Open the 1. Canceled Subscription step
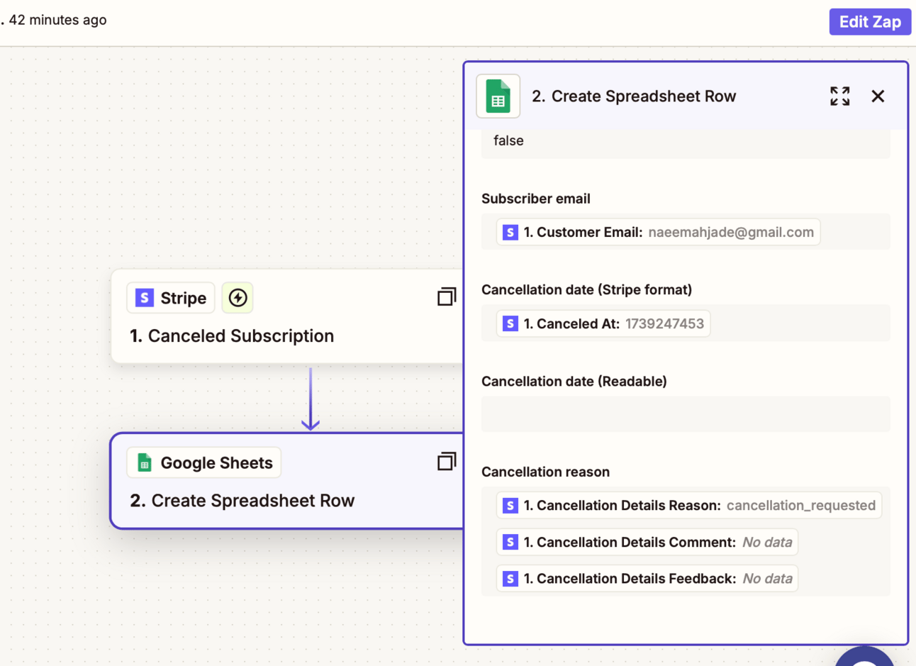The image size is (916, 666). click(x=287, y=316)
